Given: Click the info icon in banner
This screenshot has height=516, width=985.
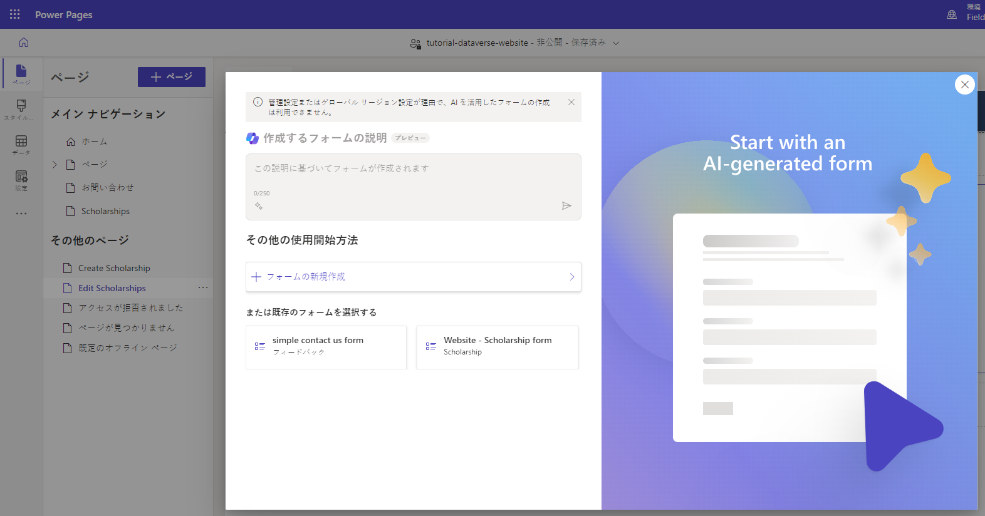Looking at the screenshot, I should [258, 102].
